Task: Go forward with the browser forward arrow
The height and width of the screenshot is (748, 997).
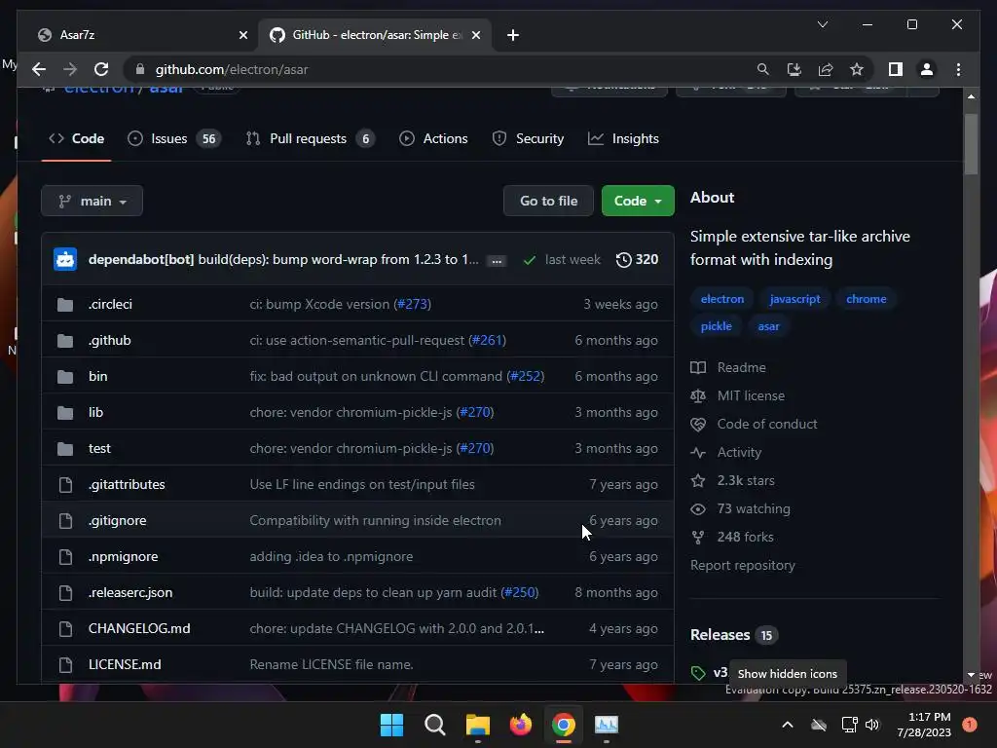Action: [70, 69]
